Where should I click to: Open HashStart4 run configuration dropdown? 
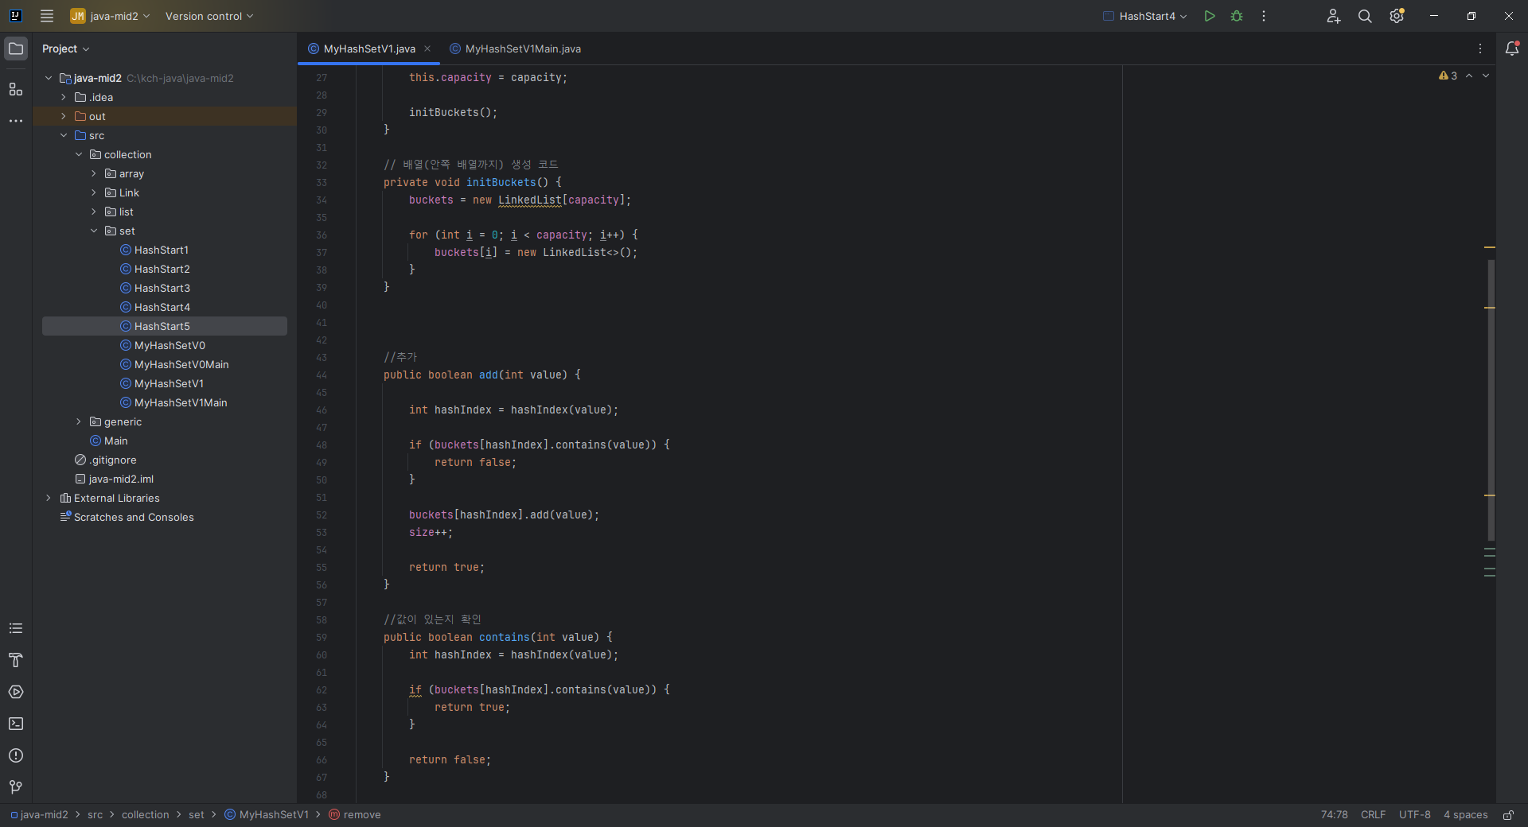point(1145,16)
